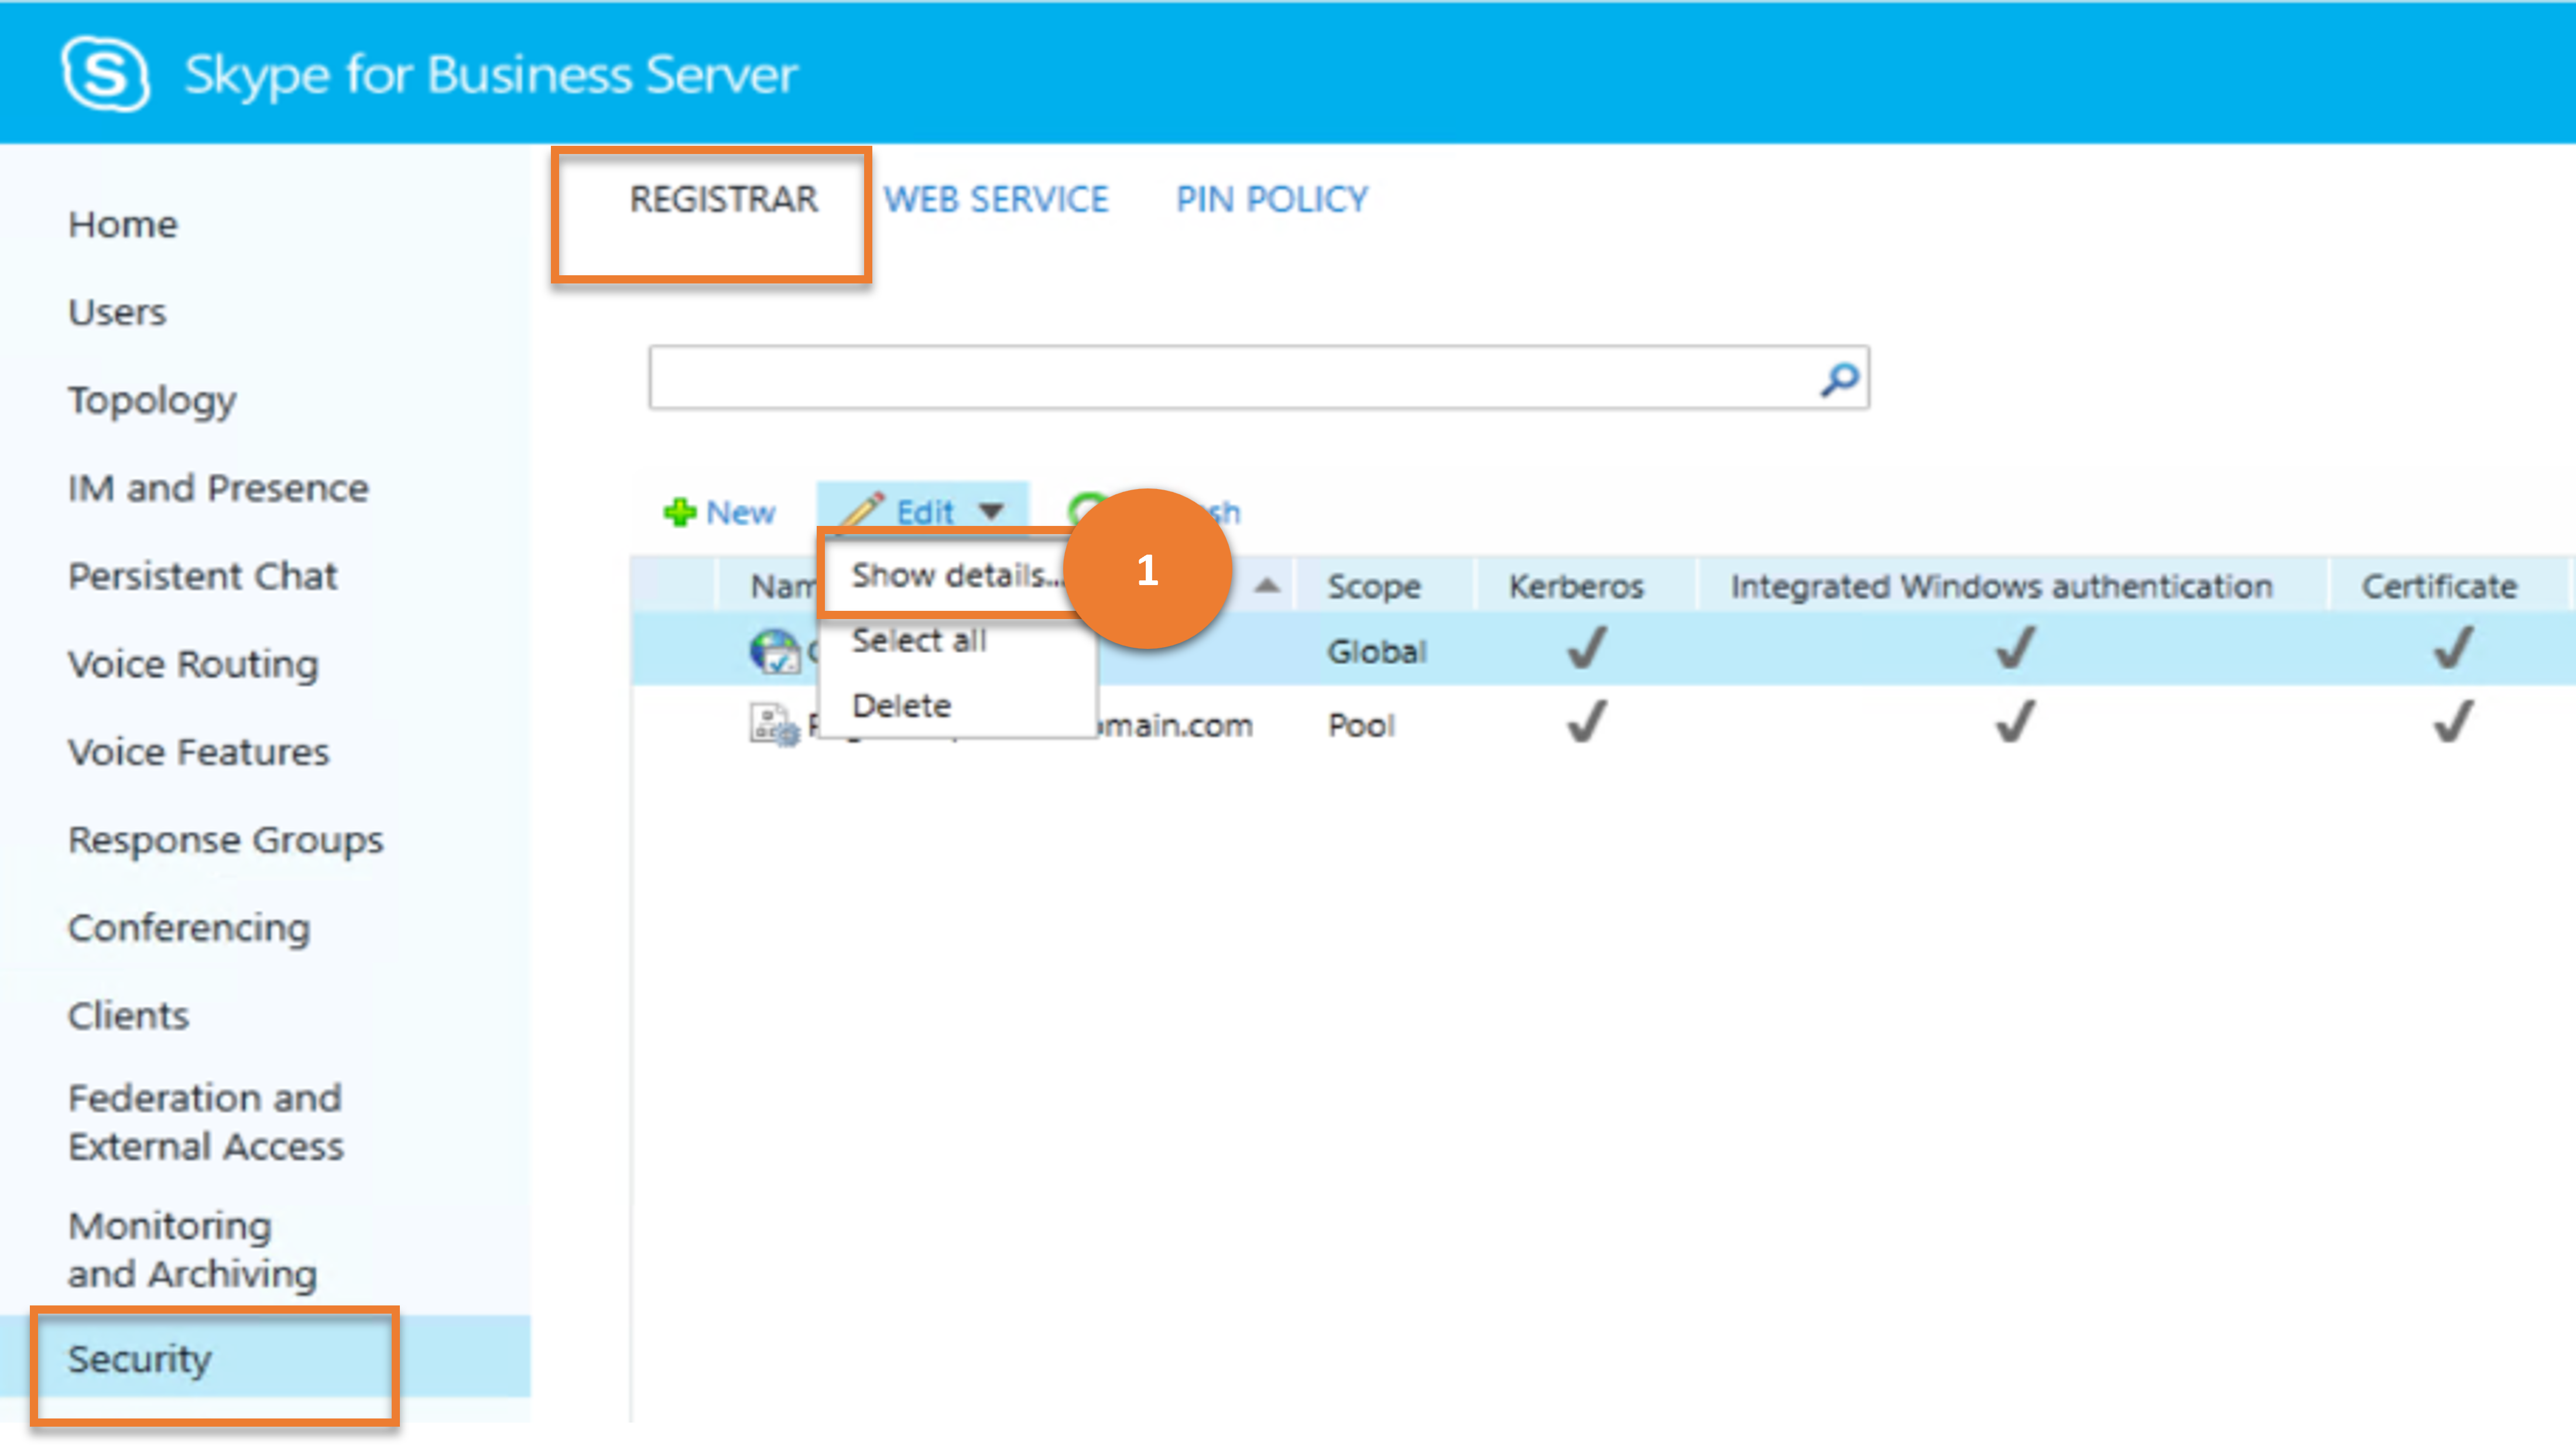Choose Select all from Edit menu
This screenshot has width=2576, height=1446.
coord(918,641)
